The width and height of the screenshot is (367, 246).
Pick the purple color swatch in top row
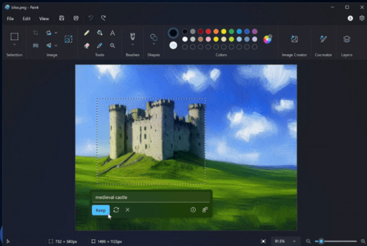(x=255, y=32)
